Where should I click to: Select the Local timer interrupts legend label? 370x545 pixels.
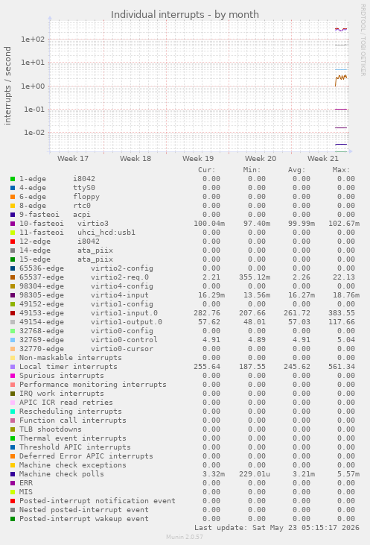[x=68, y=367]
